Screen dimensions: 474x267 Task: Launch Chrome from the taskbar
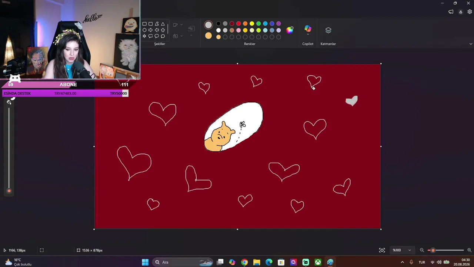pos(244,262)
